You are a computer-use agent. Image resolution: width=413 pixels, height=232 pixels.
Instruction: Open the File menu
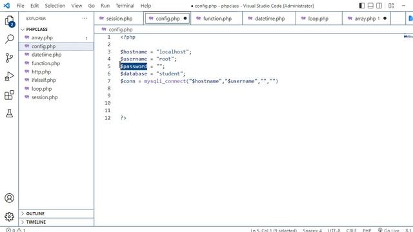(x=20, y=6)
